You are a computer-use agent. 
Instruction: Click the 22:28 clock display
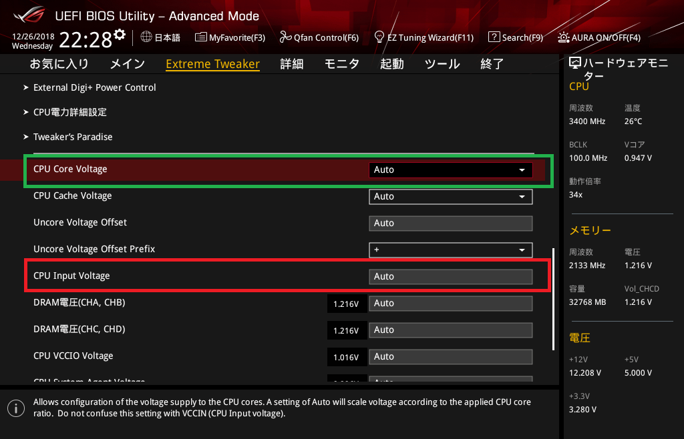(85, 40)
